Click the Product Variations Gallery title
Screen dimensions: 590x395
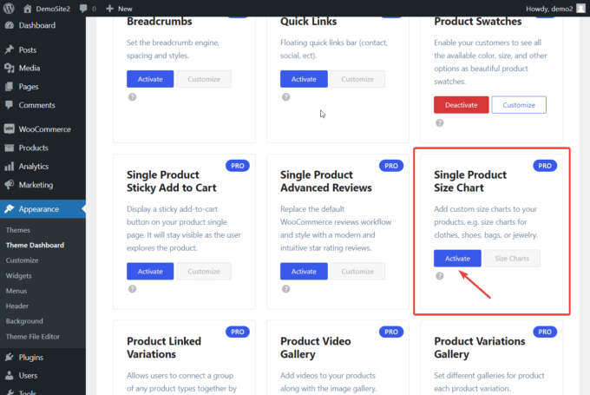tap(479, 347)
